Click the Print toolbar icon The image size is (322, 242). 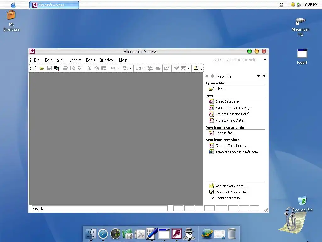[66, 68]
